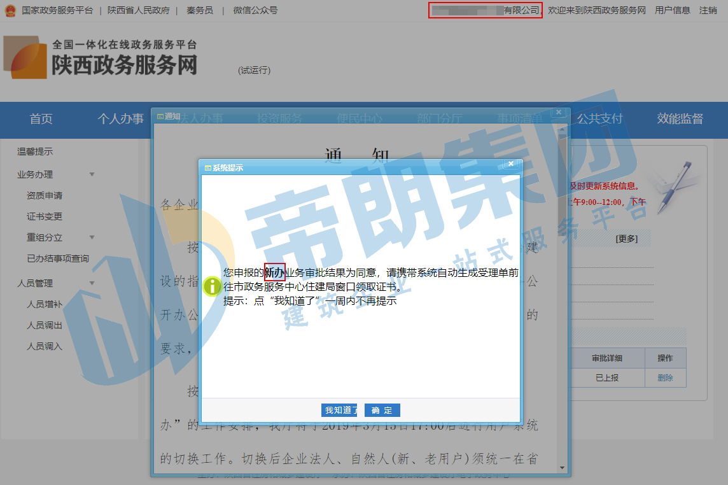Open 资质申请 in the sidebar
Image resolution: width=728 pixels, height=485 pixels.
point(45,195)
